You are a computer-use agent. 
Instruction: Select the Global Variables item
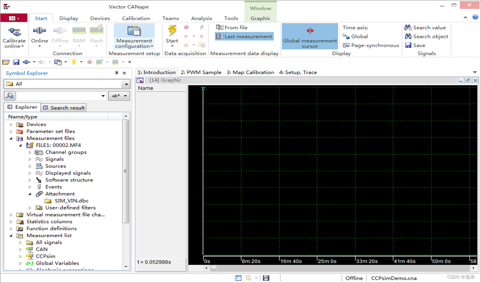pos(57,263)
